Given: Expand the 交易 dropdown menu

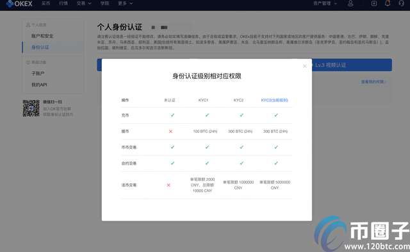Looking at the screenshot, I should pyautogui.click(x=84, y=3).
